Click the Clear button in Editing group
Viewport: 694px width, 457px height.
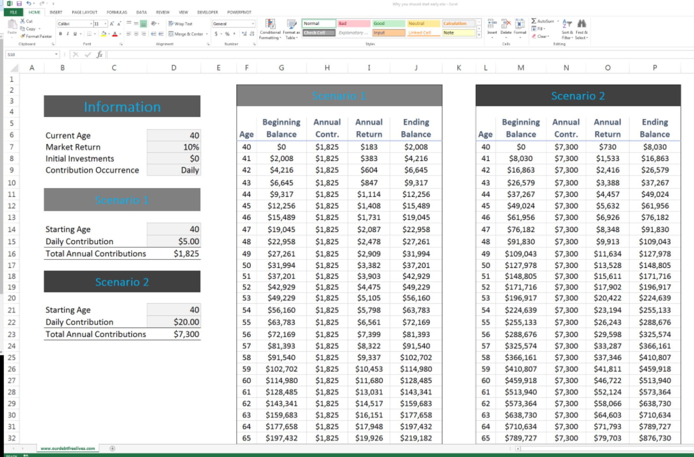pyautogui.click(x=541, y=36)
